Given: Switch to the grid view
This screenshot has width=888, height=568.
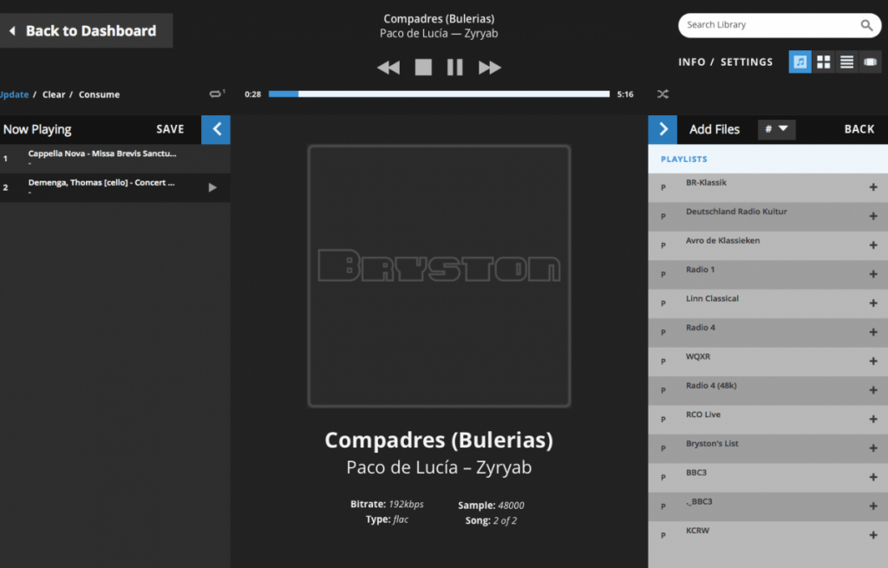Looking at the screenshot, I should 824,62.
